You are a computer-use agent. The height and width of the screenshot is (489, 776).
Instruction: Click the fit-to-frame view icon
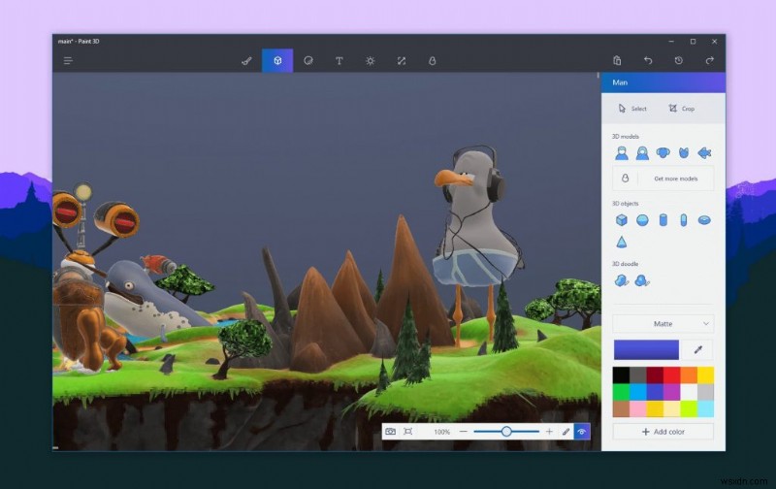point(407,432)
